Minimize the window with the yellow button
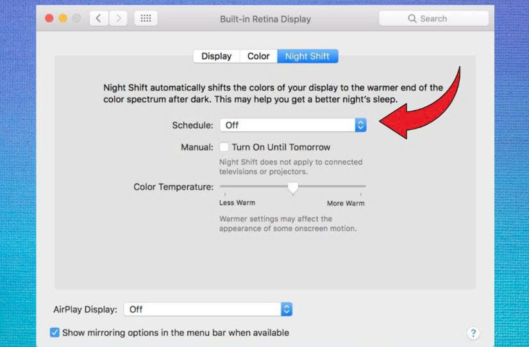Screen dimensions: 529x347 pos(63,18)
